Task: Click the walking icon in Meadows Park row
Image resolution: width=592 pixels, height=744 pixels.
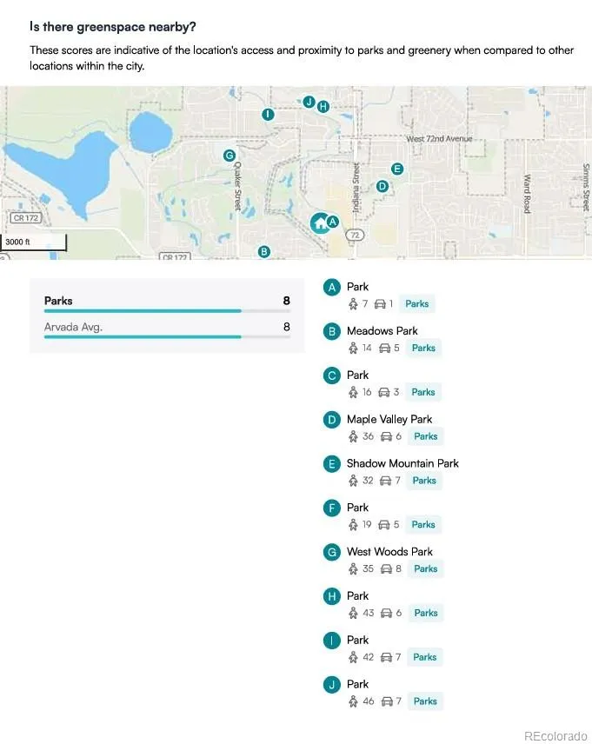Action: click(x=353, y=348)
